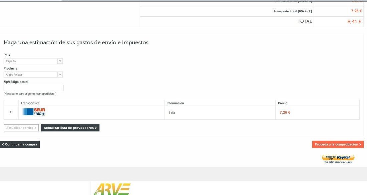The height and width of the screenshot is (195, 367).
Task: Click the Información column header
Action: click(x=175, y=103)
